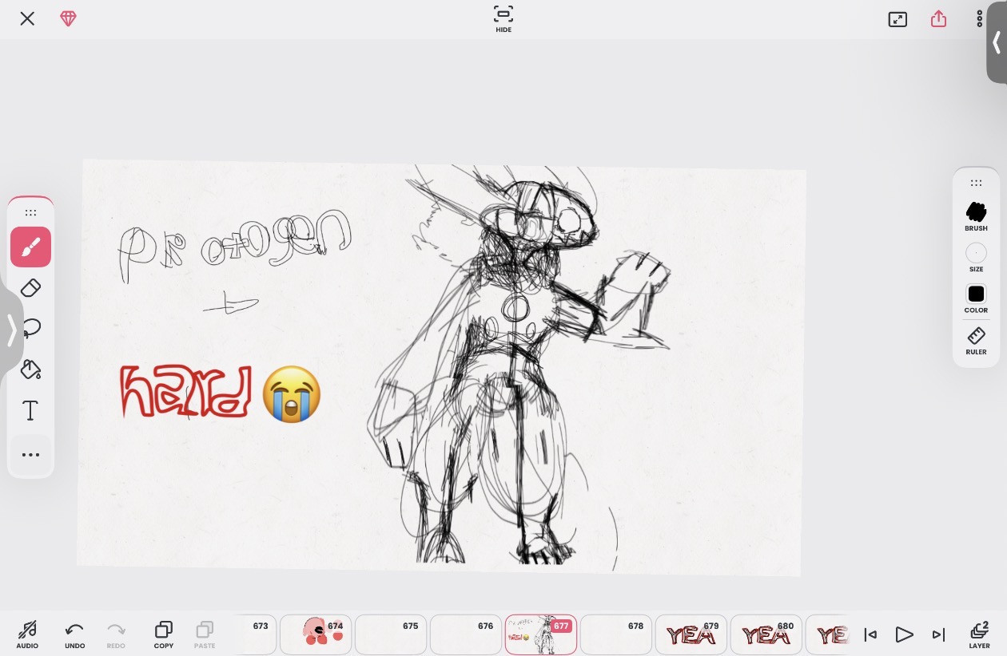The width and height of the screenshot is (1007, 656).
Task: Expand the right edge panel chevron
Action: click(x=997, y=42)
